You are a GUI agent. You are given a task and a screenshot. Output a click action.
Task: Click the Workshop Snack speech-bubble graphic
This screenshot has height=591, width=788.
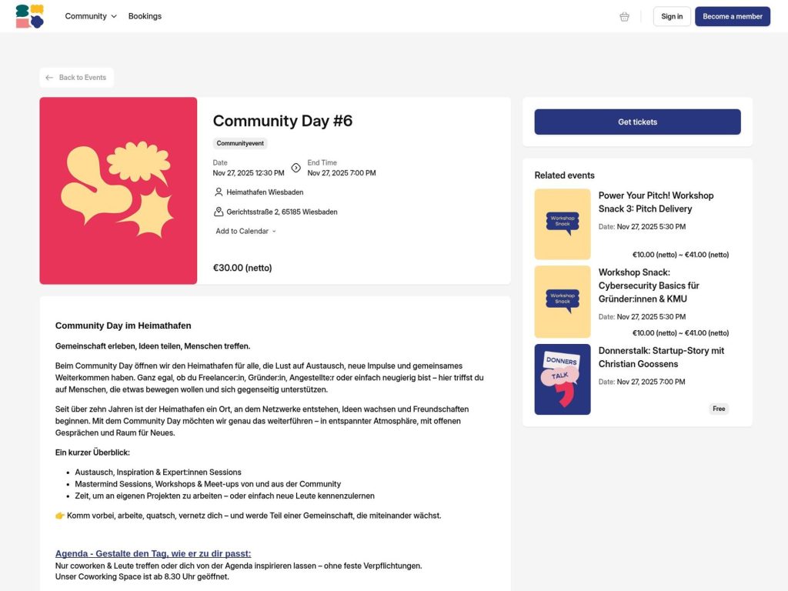[561, 223]
